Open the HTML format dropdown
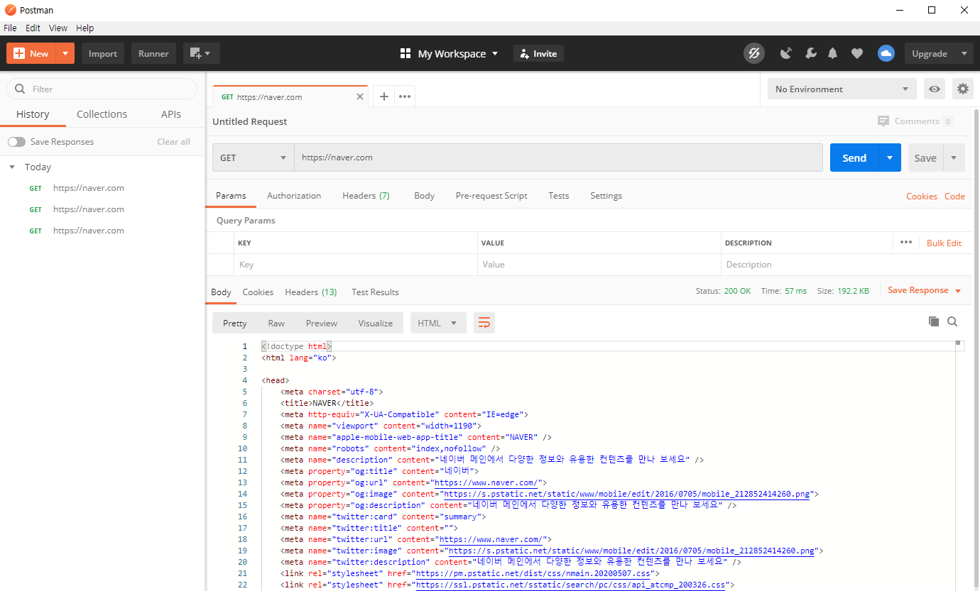 438,323
